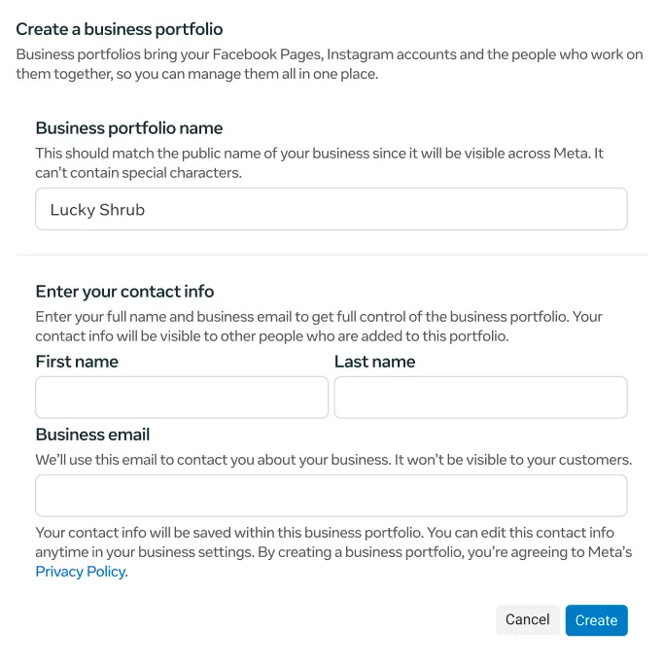Focus the First name text box
The height and width of the screenshot is (664, 664).
tap(182, 398)
